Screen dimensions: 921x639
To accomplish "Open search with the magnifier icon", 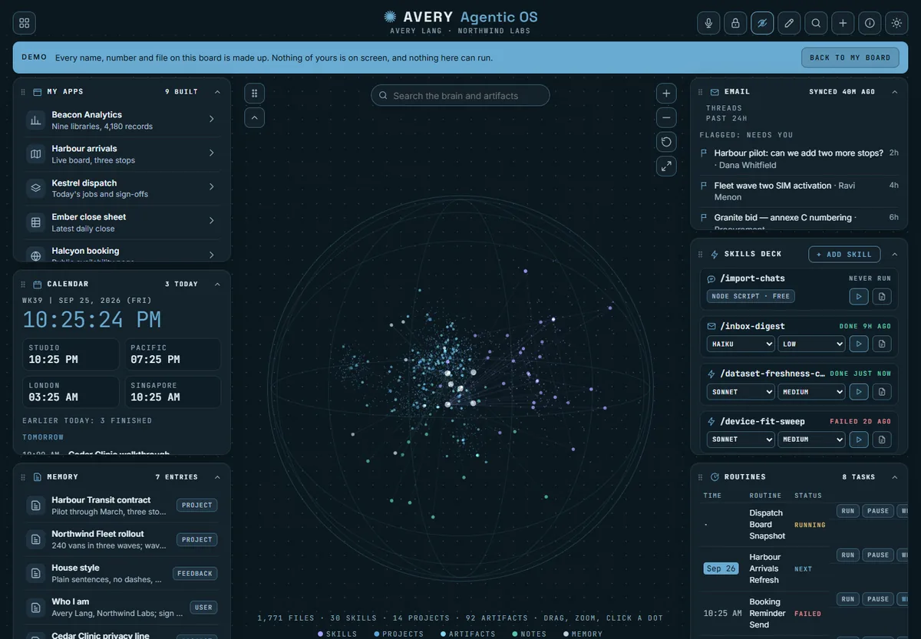I will click(816, 23).
